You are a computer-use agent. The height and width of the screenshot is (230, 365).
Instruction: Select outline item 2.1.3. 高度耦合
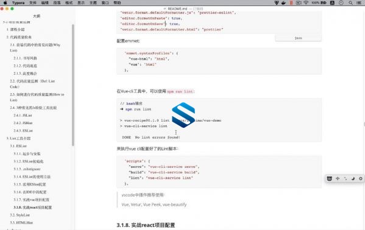pos(25,74)
